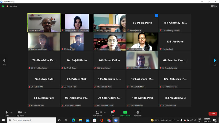Open weather widget showing 30°C
This screenshot has width=219, height=123.
click(163, 120)
